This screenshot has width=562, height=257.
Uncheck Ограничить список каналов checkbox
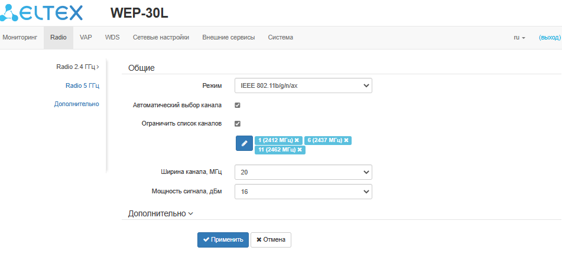tap(238, 124)
